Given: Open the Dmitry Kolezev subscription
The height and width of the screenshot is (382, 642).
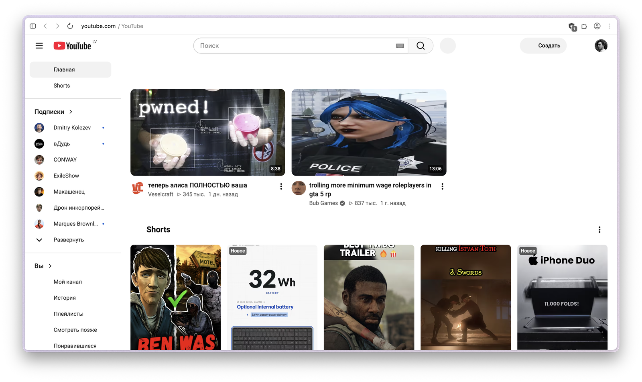Looking at the screenshot, I should click(70, 128).
